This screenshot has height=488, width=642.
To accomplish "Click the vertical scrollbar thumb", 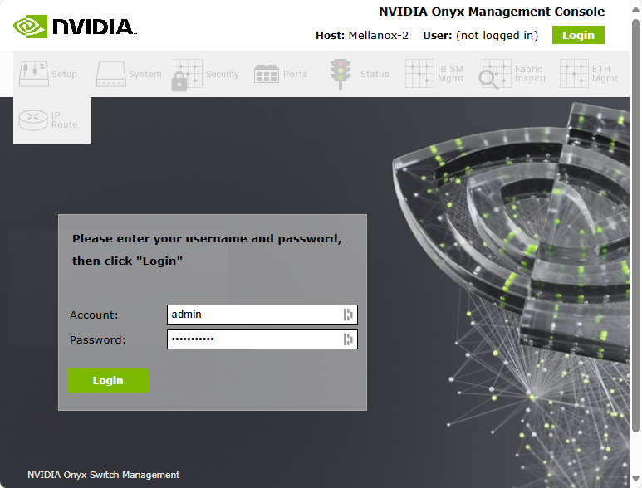I will tap(635, 224).
